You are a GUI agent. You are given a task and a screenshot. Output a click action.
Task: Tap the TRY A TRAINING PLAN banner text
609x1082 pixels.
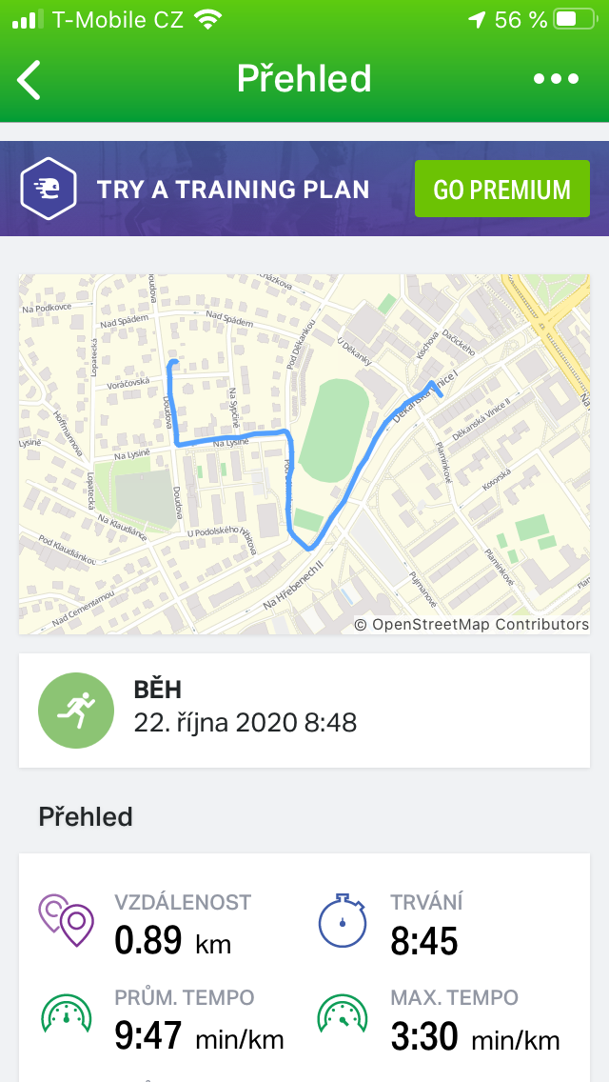tap(233, 189)
